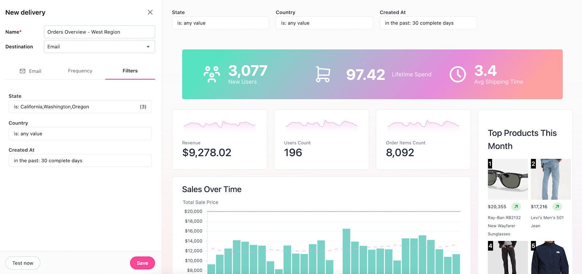
Task: Open Country filter in delivery panel
Action: coord(80,134)
